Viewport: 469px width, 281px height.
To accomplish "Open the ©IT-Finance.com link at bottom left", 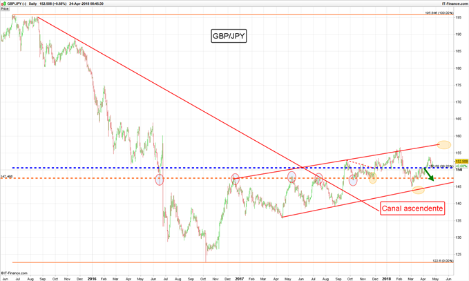I will click(x=14, y=273).
